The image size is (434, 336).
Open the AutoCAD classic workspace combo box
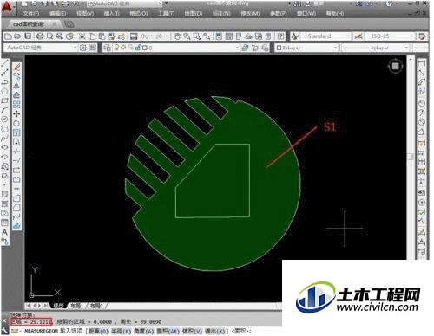pos(40,48)
